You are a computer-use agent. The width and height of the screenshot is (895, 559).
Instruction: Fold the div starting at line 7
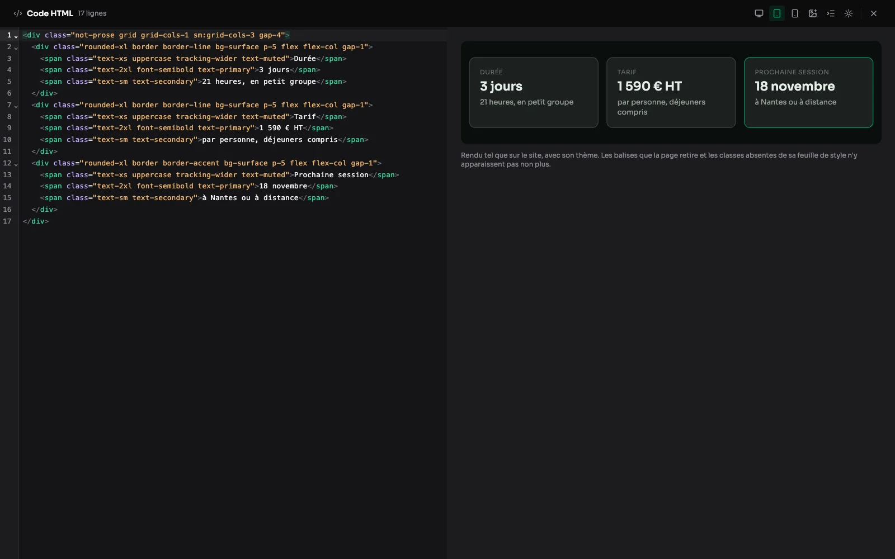[x=16, y=106]
